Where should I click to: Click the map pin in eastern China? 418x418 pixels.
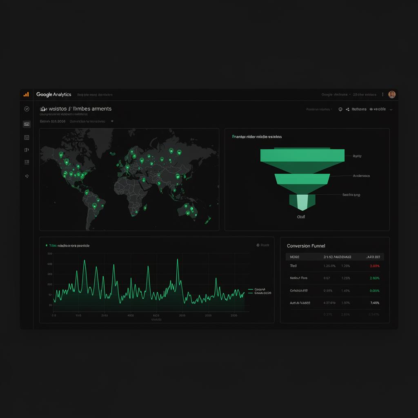pyautogui.click(x=178, y=176)
